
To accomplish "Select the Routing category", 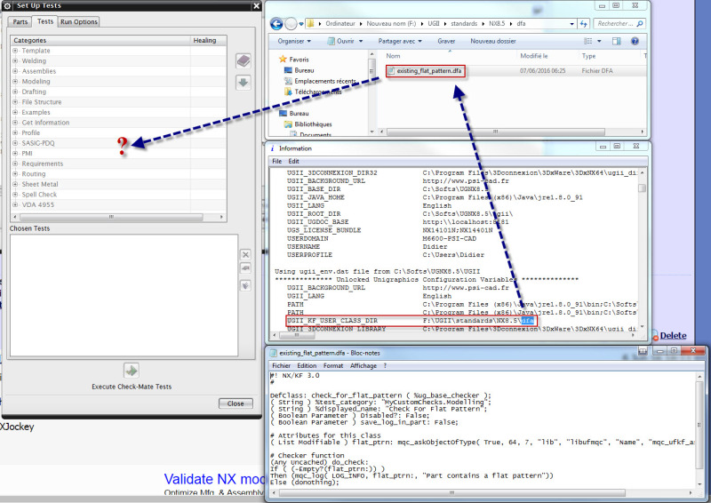I will 34,173.
